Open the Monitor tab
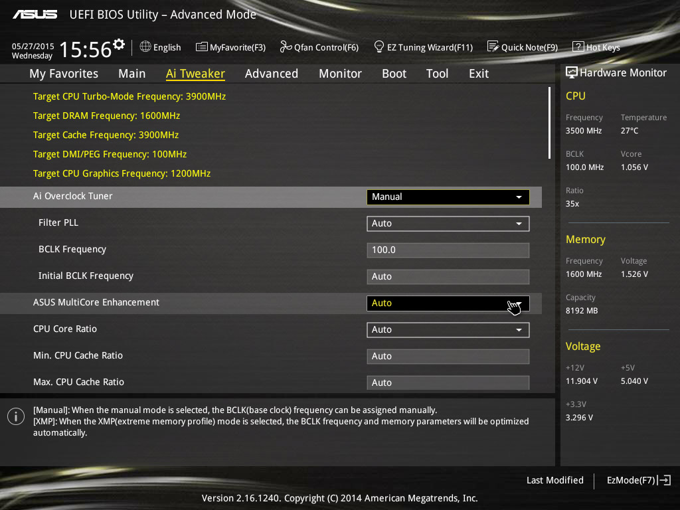 340,74
